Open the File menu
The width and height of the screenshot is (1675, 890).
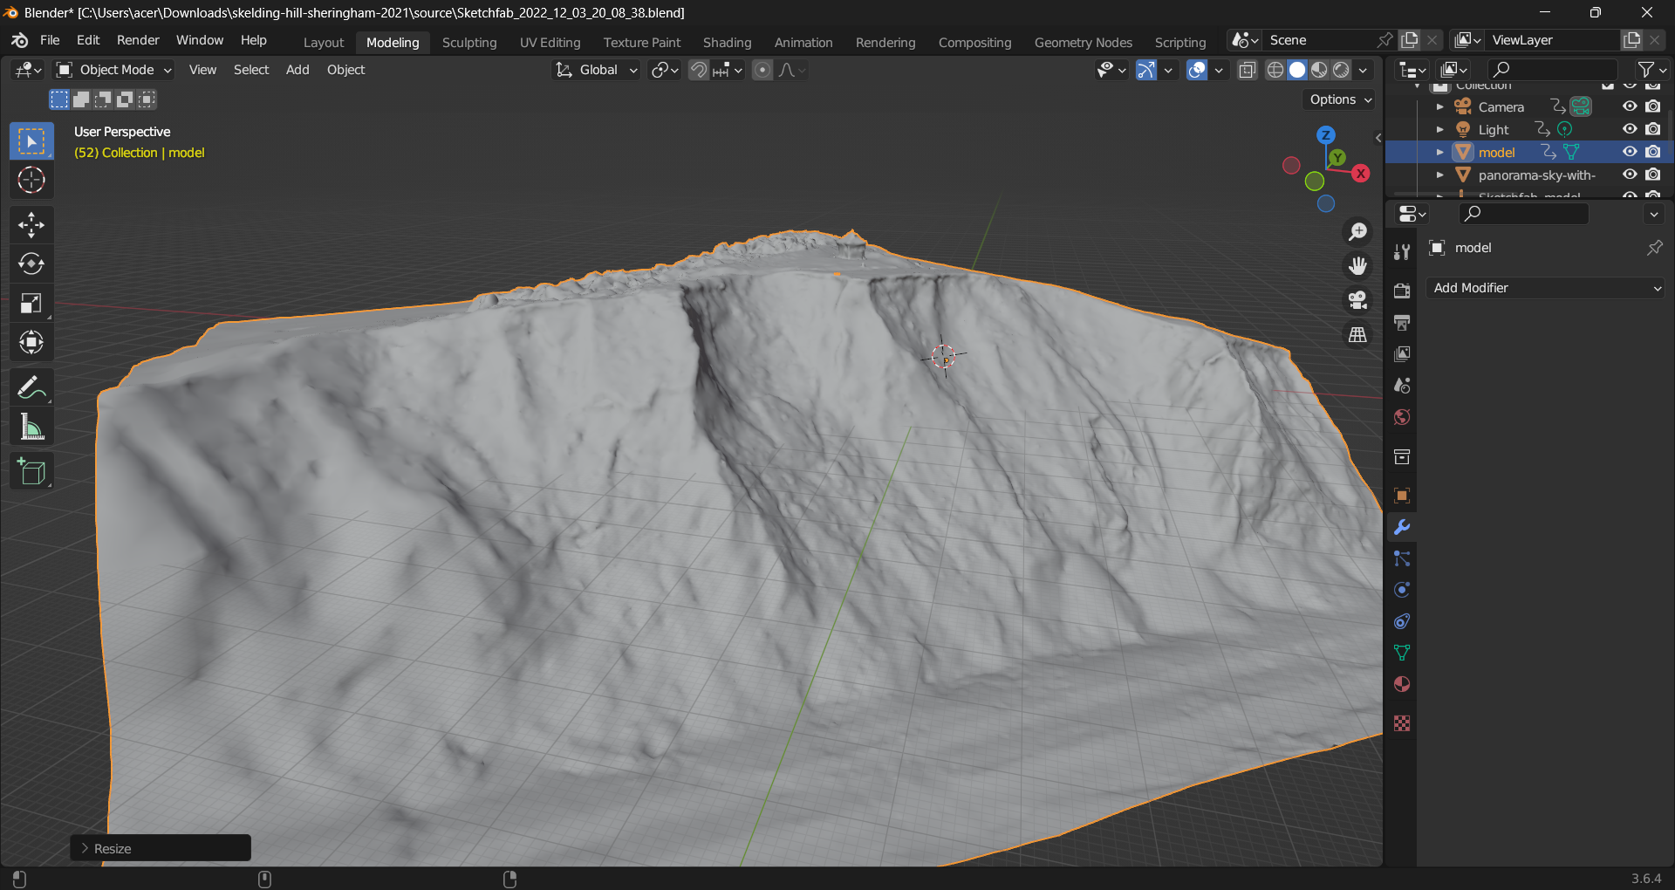(x=50, y=40)
